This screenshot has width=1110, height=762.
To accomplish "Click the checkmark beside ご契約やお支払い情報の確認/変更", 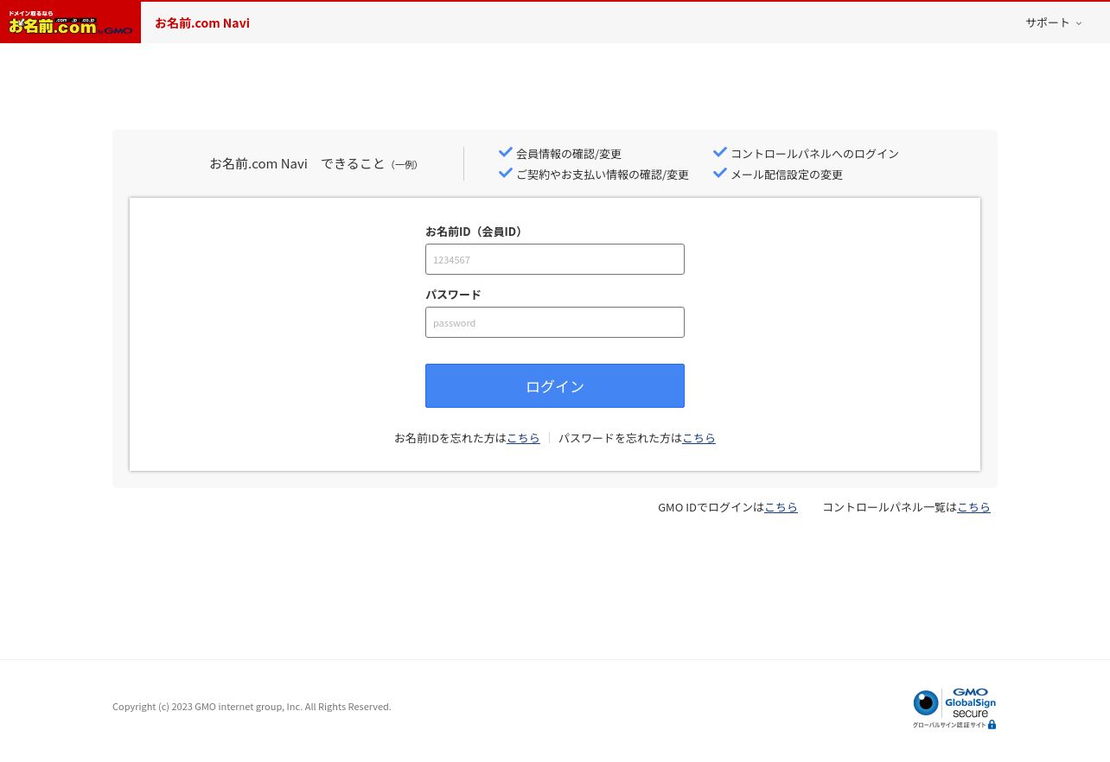I will click(506, 173).
